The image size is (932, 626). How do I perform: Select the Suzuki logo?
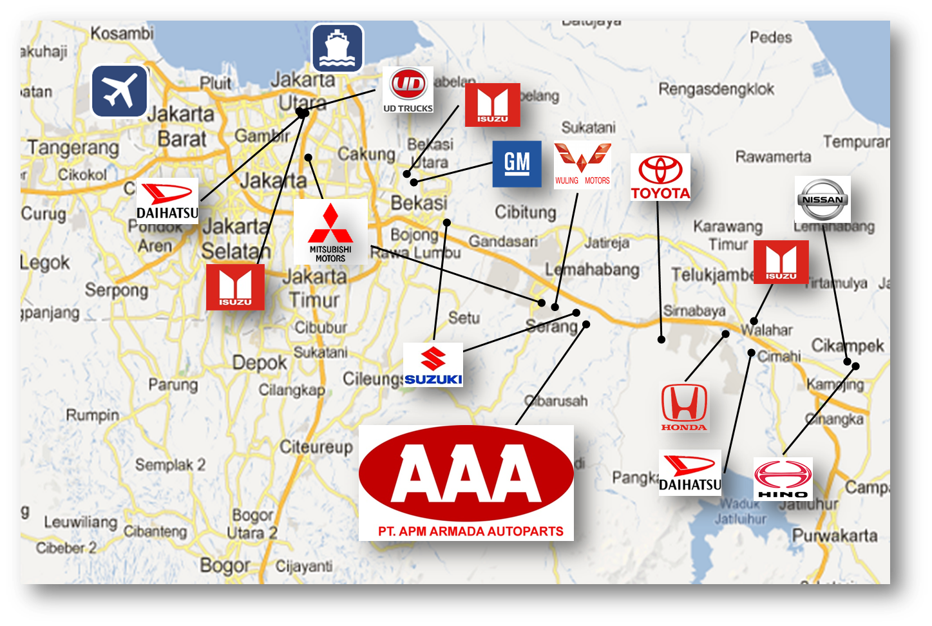coord(433,365)
